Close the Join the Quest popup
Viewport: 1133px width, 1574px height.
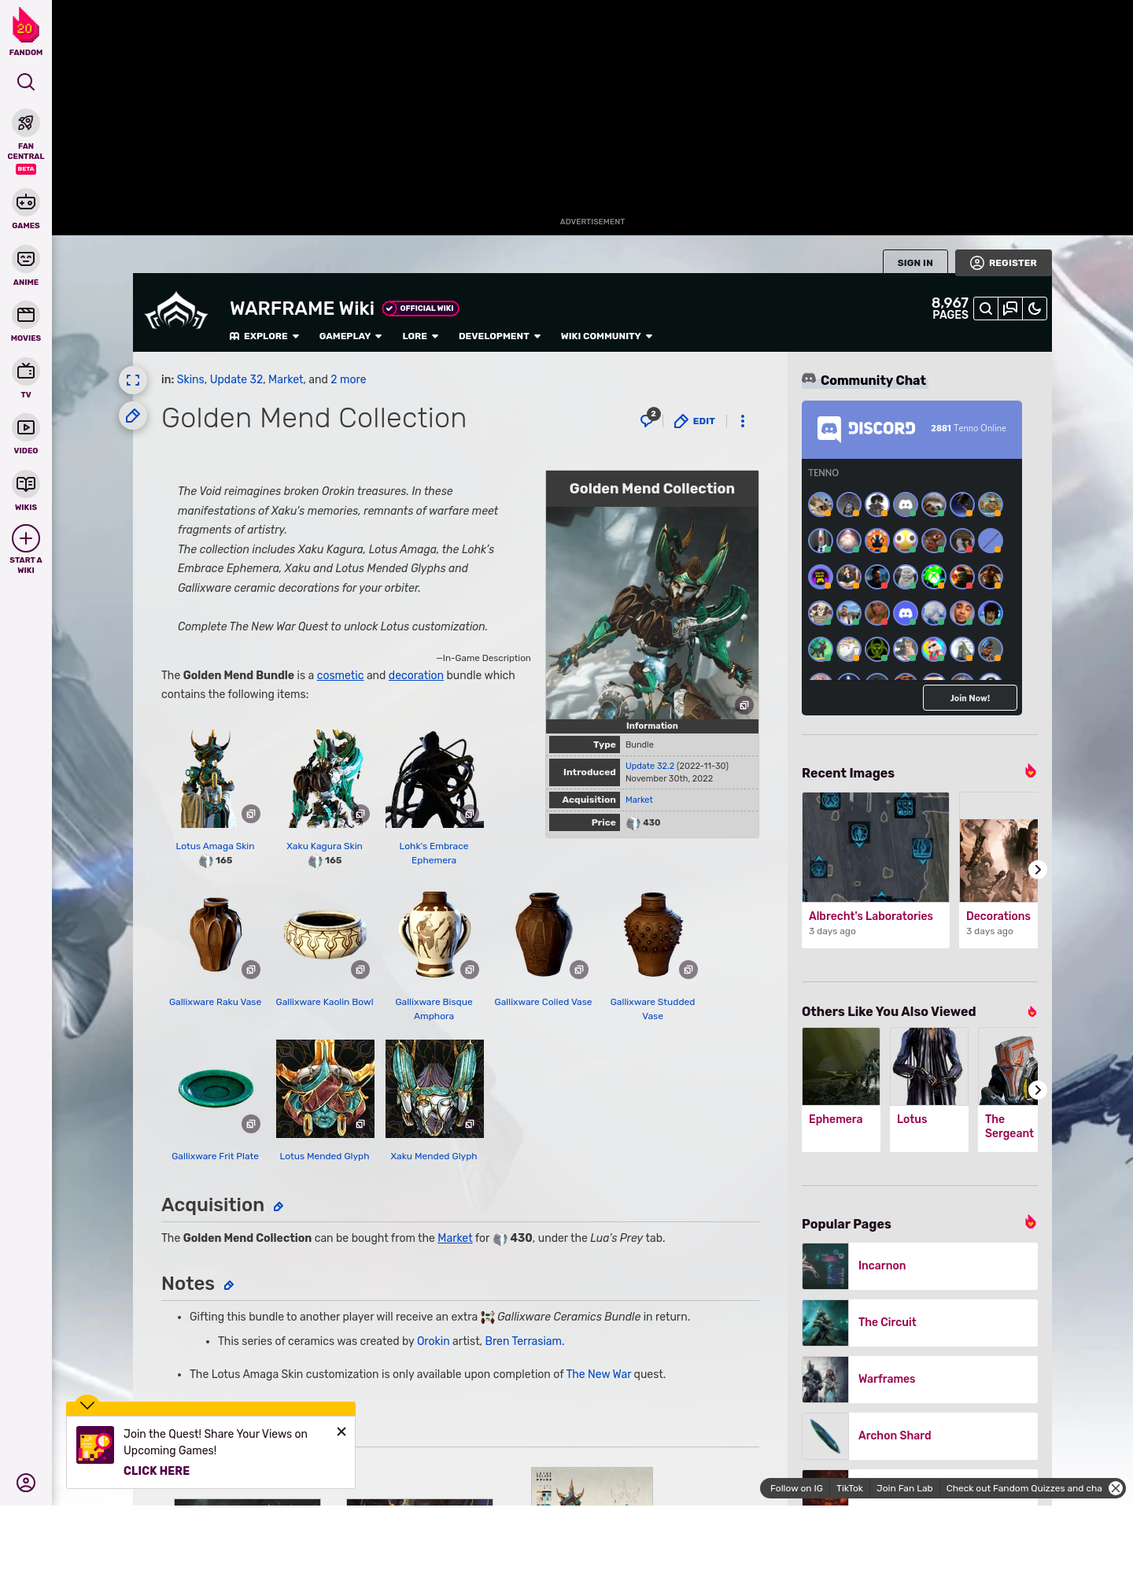(341, 1432)
